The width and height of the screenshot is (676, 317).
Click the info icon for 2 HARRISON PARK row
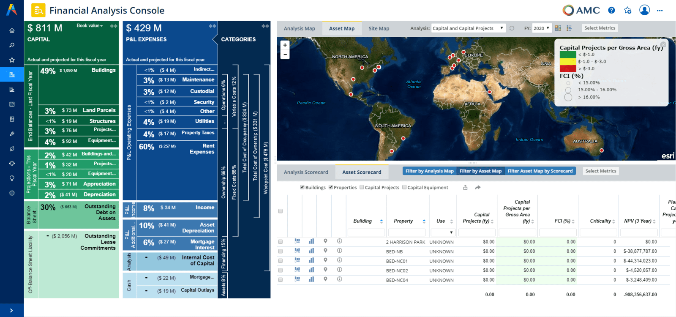(339, 241)
